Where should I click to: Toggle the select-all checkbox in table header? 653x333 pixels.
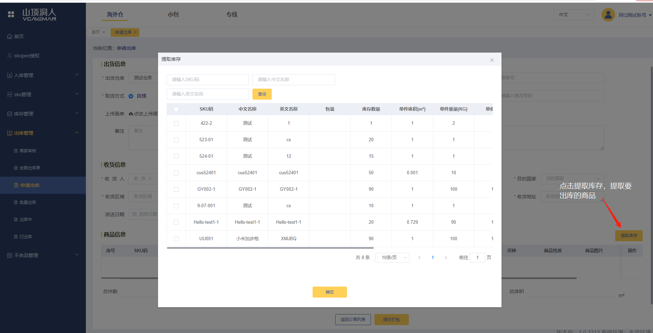[x=176, y=109]
